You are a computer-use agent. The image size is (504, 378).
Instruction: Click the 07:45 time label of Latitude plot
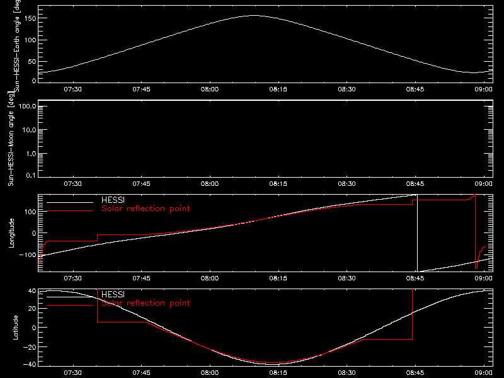141,373
